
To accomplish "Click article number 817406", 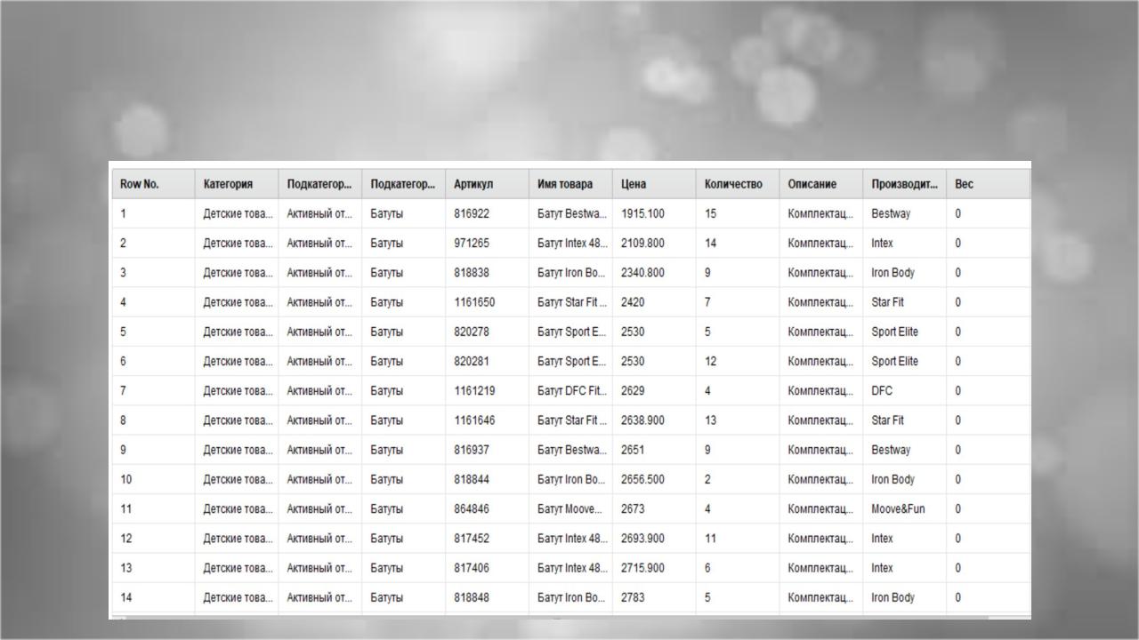I will 472,568.
